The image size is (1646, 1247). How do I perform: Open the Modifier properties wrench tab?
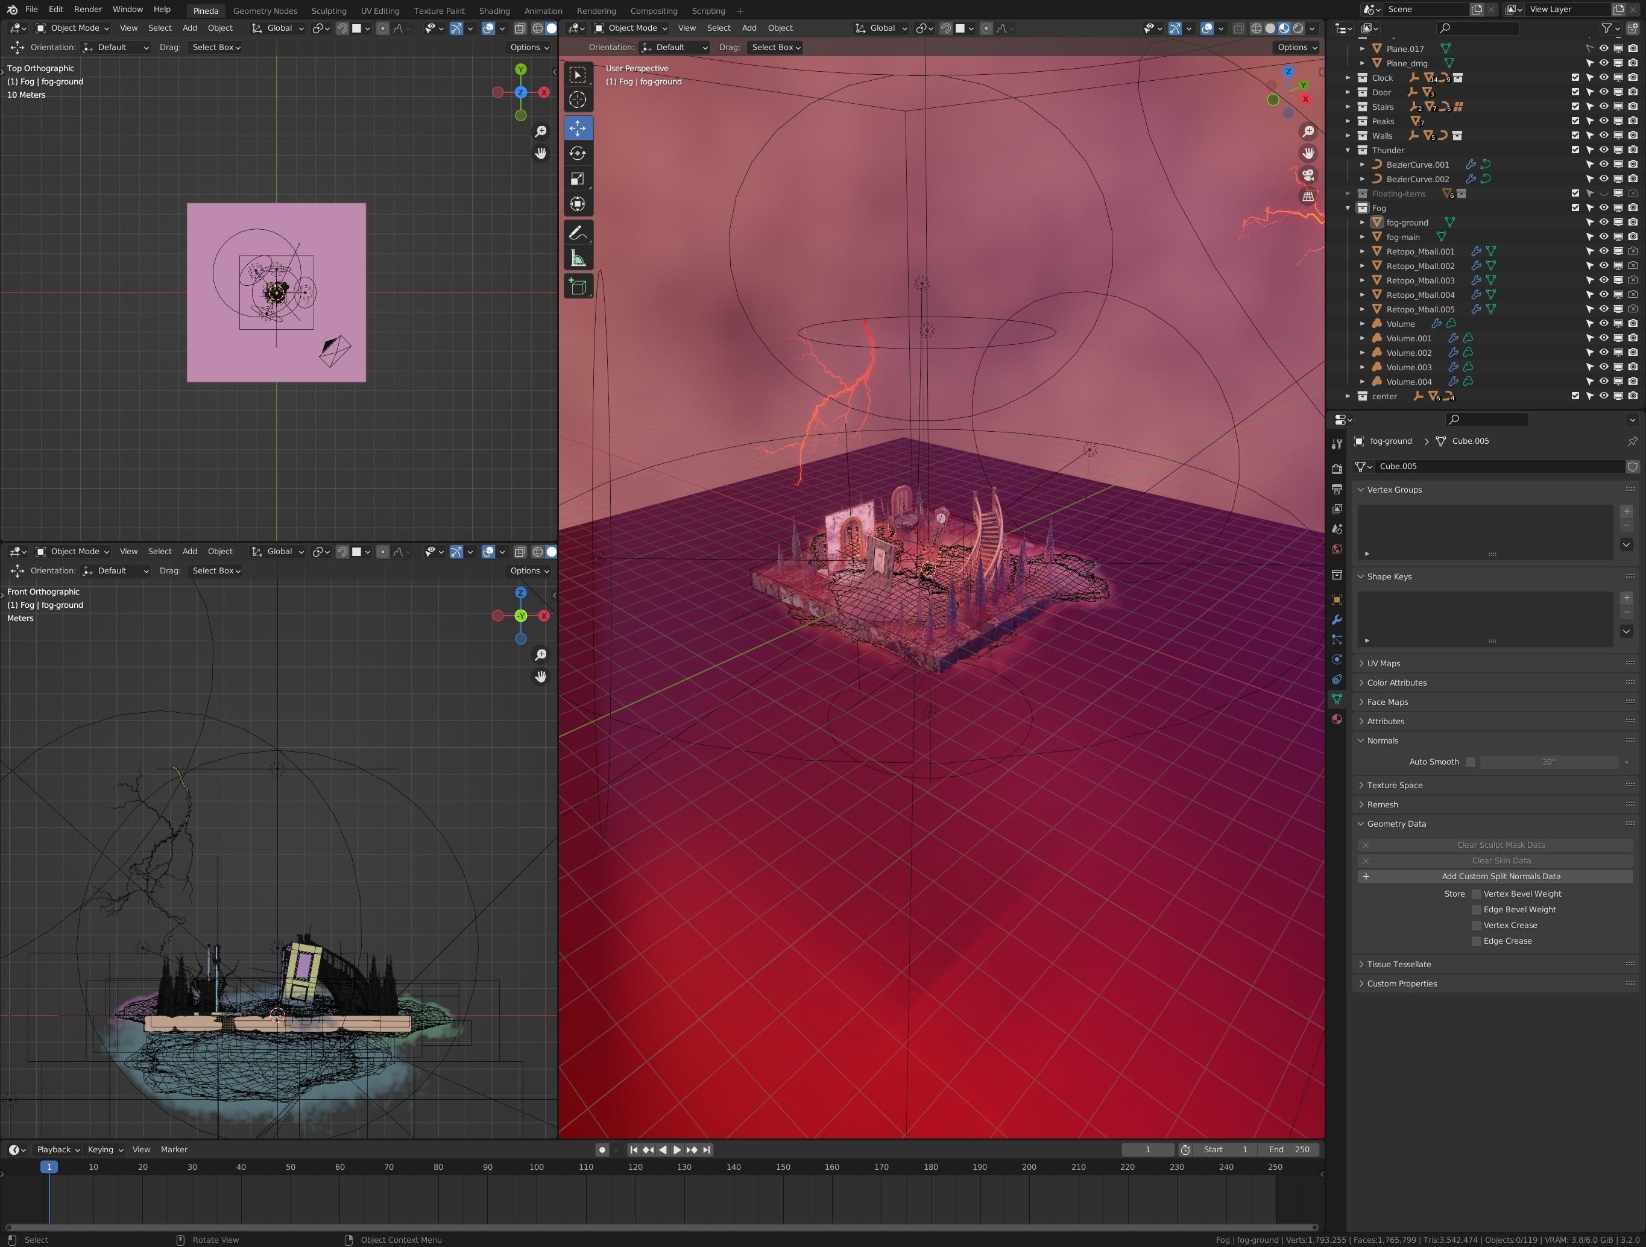1337,620
